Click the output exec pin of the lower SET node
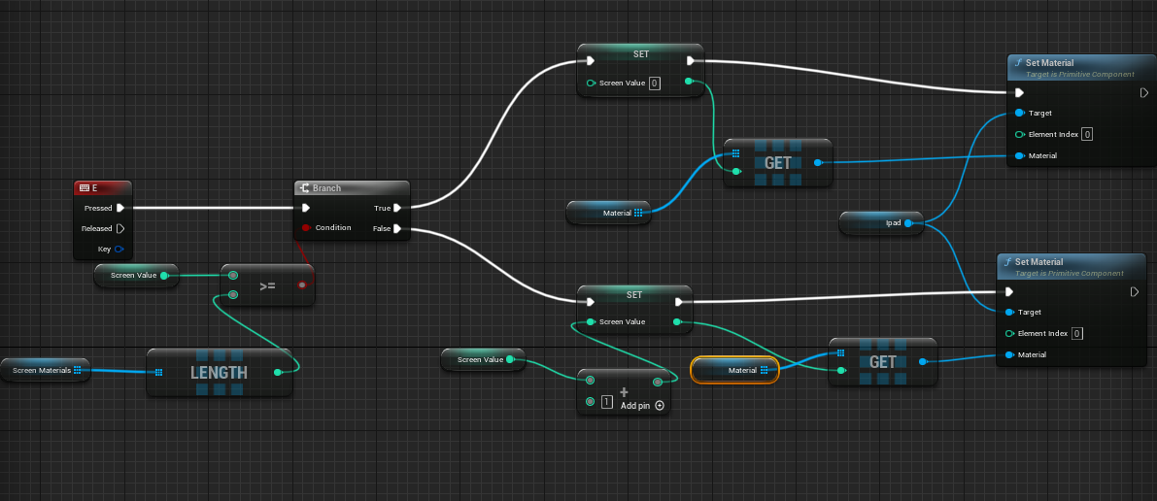The width and height of the screenshot is (1157, 501). [x=680, y=301]
